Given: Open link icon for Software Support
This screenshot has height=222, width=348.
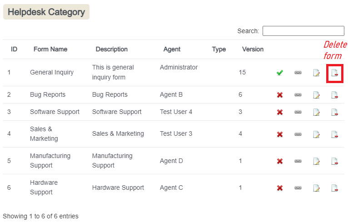Looking at the screenshot, I should 298,112.
